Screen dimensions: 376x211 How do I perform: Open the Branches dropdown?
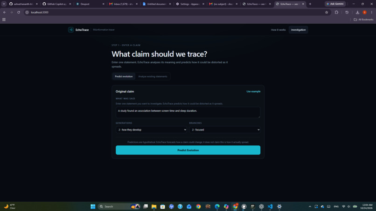pyautogui.click(x=225, y=129)
